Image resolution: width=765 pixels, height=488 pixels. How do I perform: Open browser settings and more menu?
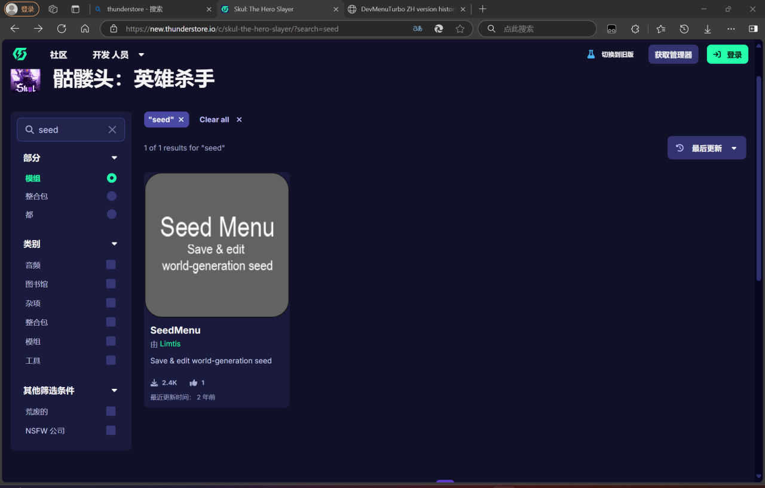tap(731, 29)
